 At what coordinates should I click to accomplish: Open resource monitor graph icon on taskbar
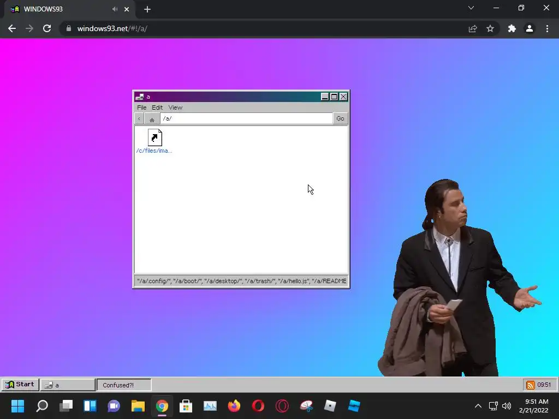coord(210,406)
